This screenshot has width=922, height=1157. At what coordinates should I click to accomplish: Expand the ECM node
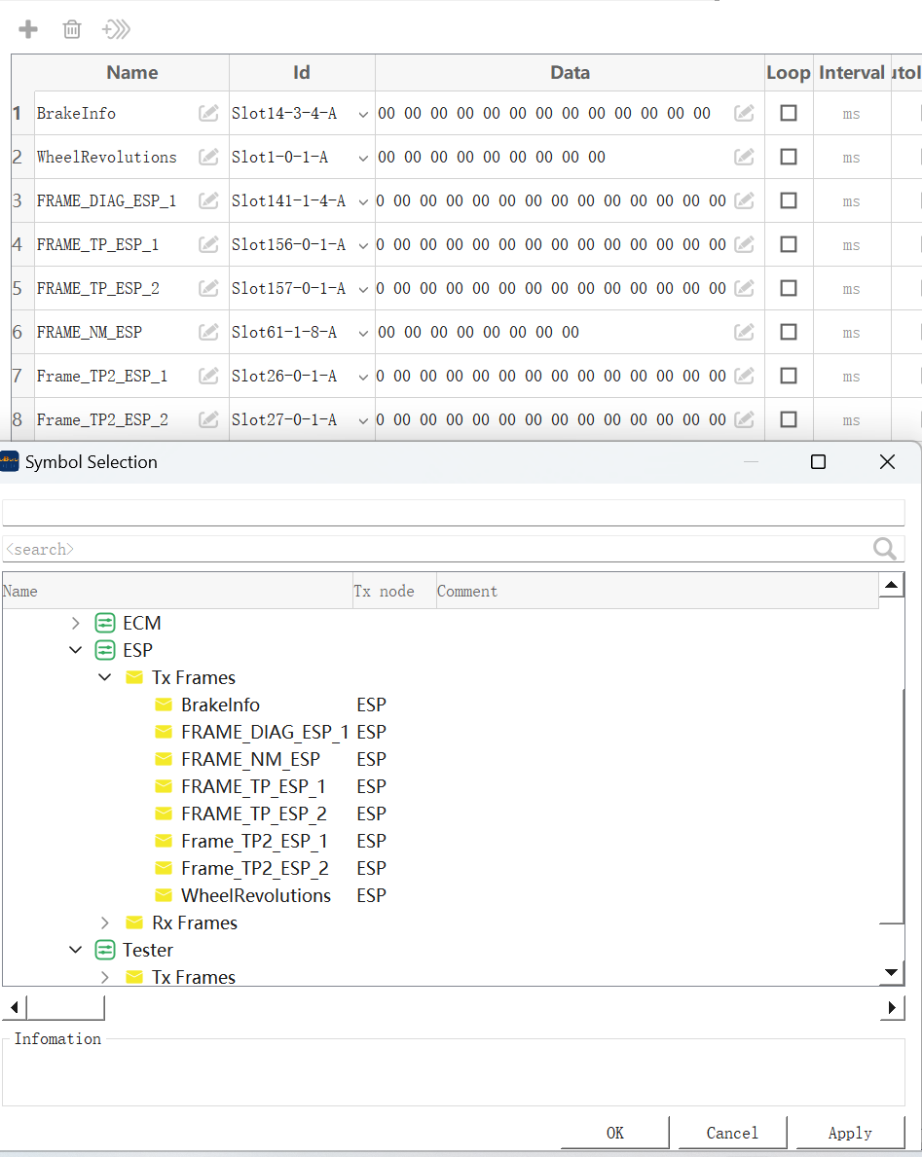[75, 624]
